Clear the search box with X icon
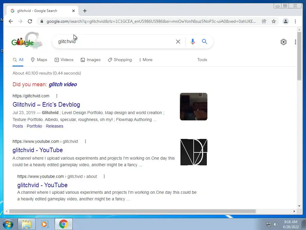 click(x=178, y=41)
